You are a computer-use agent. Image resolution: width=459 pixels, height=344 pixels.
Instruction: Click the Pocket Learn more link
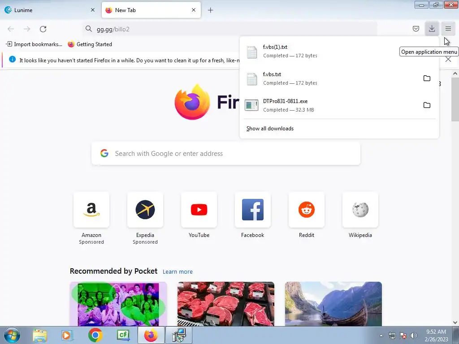click(x=178, y=272)
